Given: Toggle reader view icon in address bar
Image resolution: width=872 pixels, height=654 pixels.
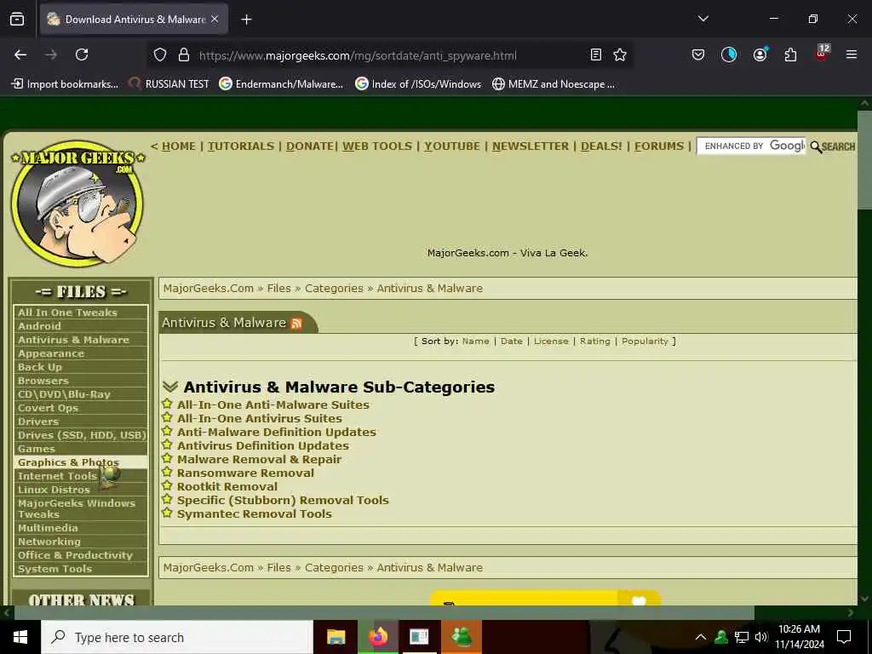Looking at the screenshot, I should [595, 54].
